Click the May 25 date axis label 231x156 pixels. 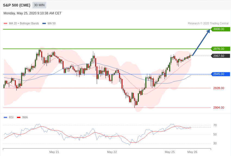coord(170,152)
